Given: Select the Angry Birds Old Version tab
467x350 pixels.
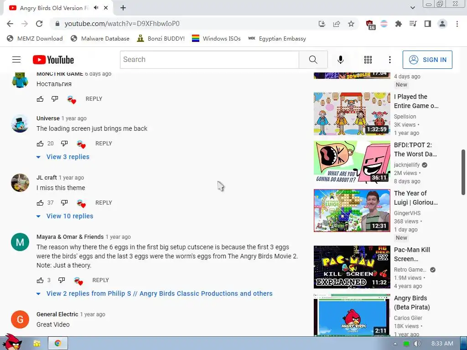Looking at the screenshot, I should [x=58, y=8].
